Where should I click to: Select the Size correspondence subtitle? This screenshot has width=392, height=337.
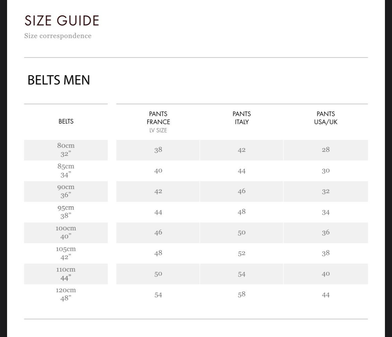(58, 36)
